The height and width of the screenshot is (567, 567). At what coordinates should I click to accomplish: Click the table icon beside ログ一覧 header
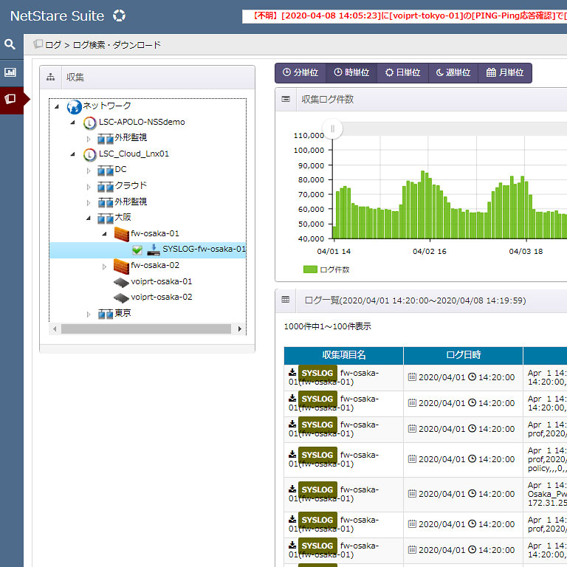coord(285,300)
